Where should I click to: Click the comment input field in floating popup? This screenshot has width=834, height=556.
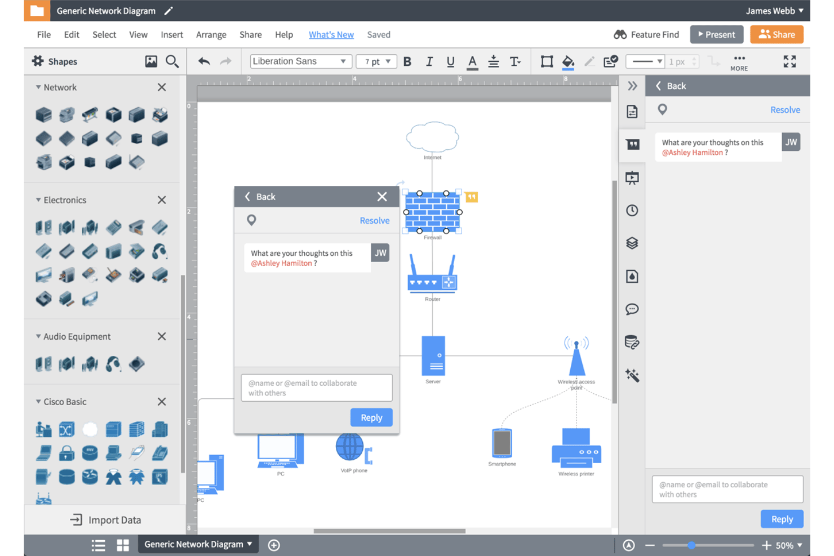(317, 388)
